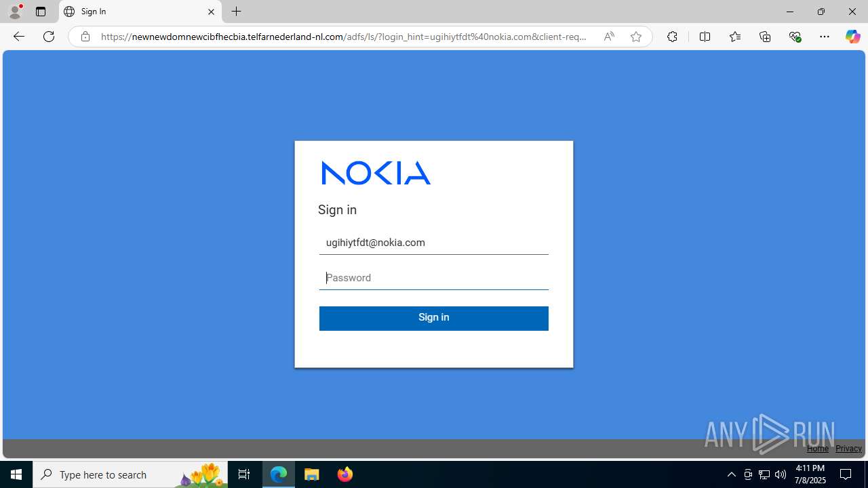
Task: Open the clock showing 4:11 PM
Action: (x=810, y=474)
